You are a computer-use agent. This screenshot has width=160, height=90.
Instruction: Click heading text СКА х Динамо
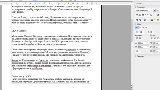point(19,31)
